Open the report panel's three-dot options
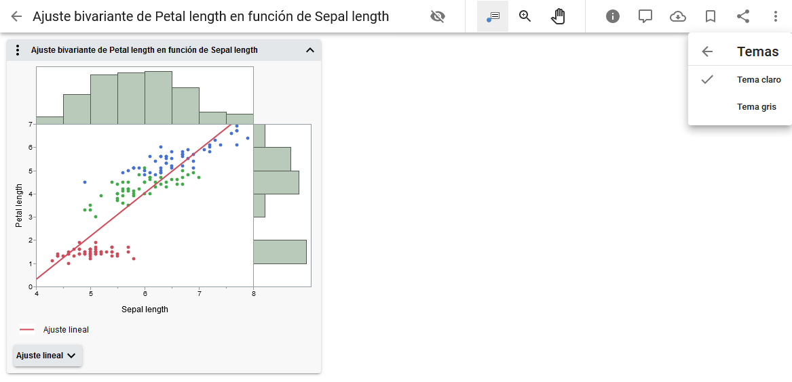This screenshot has height=382, width=792. [18, 50]
